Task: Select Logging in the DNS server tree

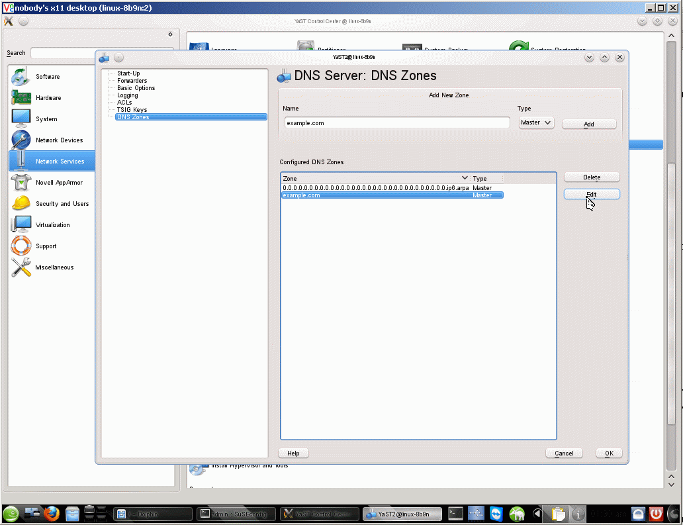Action: coord(127,95)
